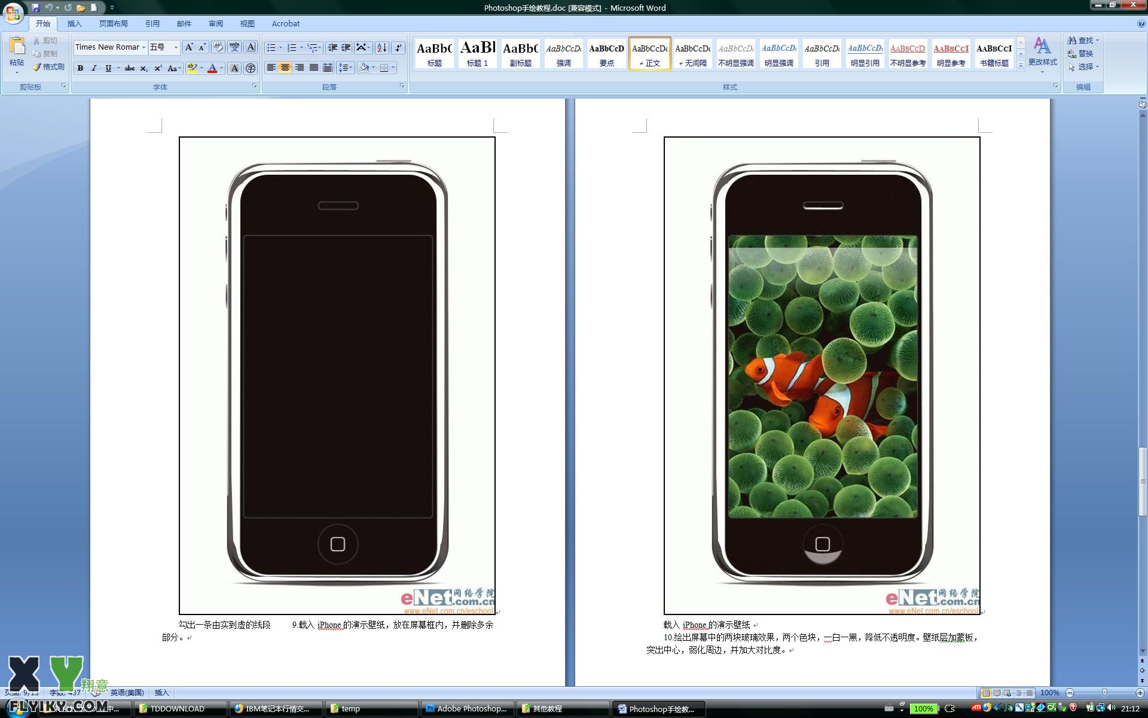Apply the 标题 1 heading style
Screen dimensions: 1148x718
click(477, 53)
